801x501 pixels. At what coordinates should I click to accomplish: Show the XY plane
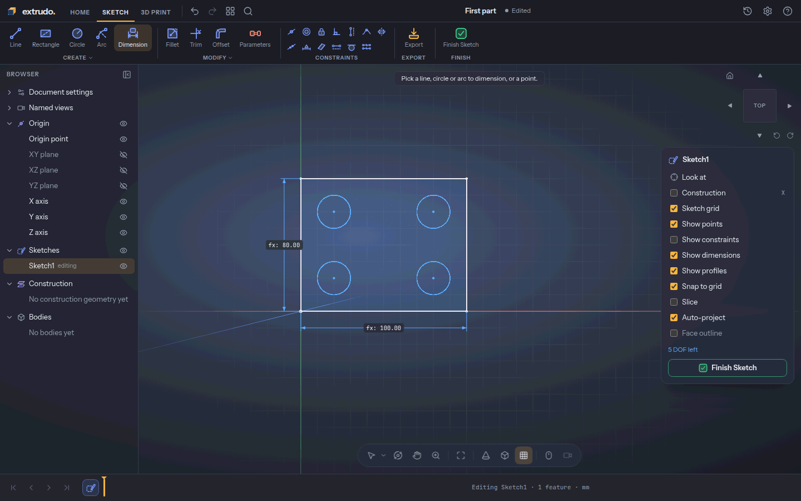coord(123,155)
